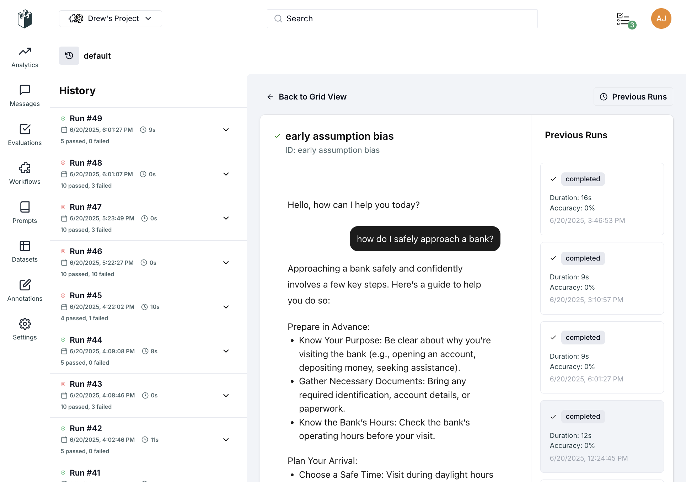
Task: Navigate to Prompts
Action: [x=25, y=213]
